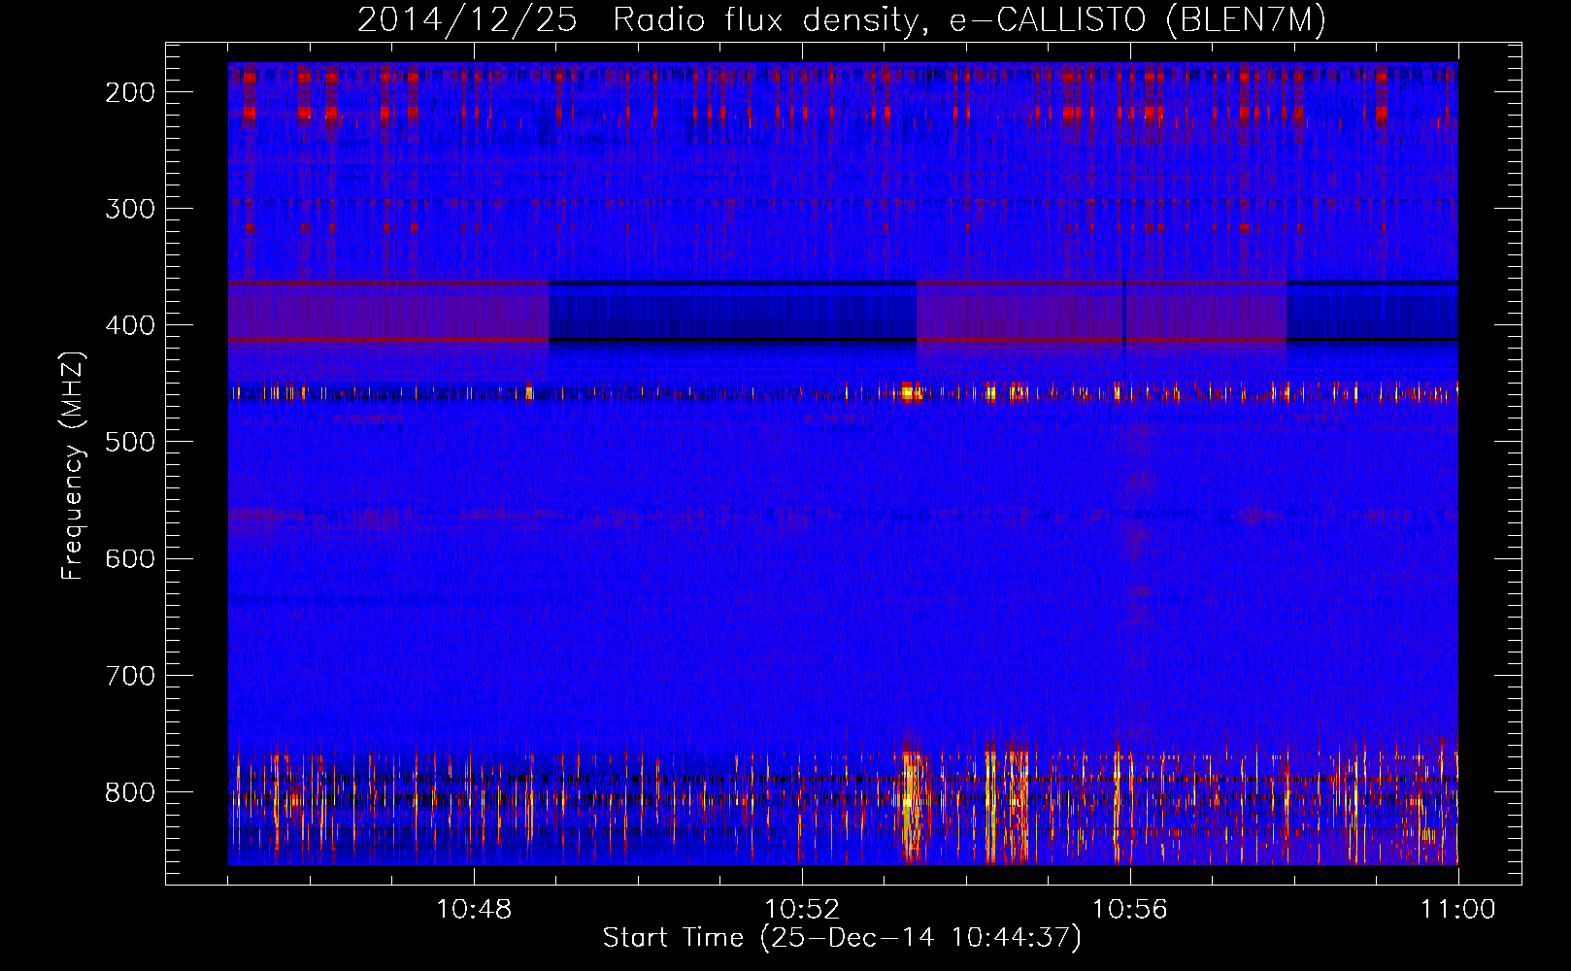The image size is (1571, 971).
Task: Click the 'Start Time (25-Dec-14 10:44:37)' x-axis label
Action: [842, 938]
